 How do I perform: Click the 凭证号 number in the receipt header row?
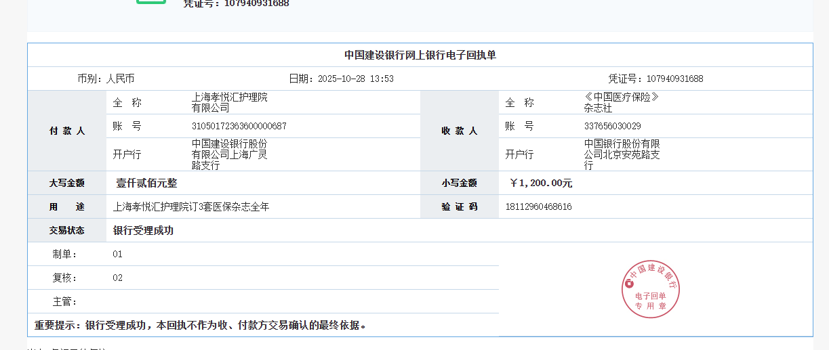655,79
